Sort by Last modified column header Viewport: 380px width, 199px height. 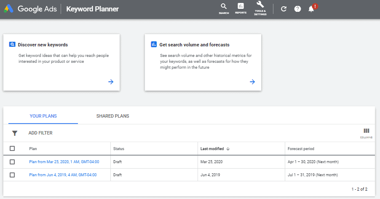(x=212, y=148)
